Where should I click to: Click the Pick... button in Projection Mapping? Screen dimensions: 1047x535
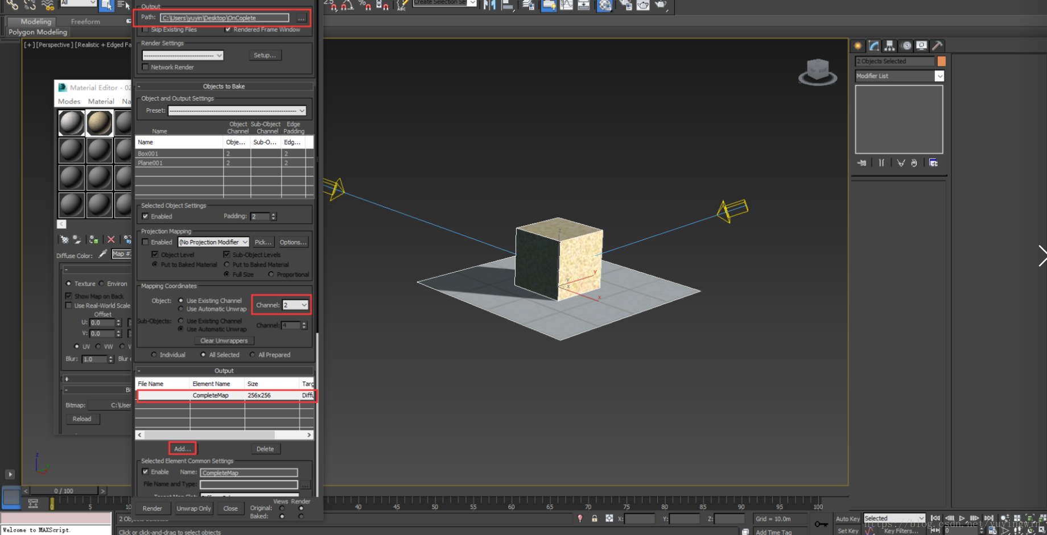pyautogui.click(x=263, y=242)
